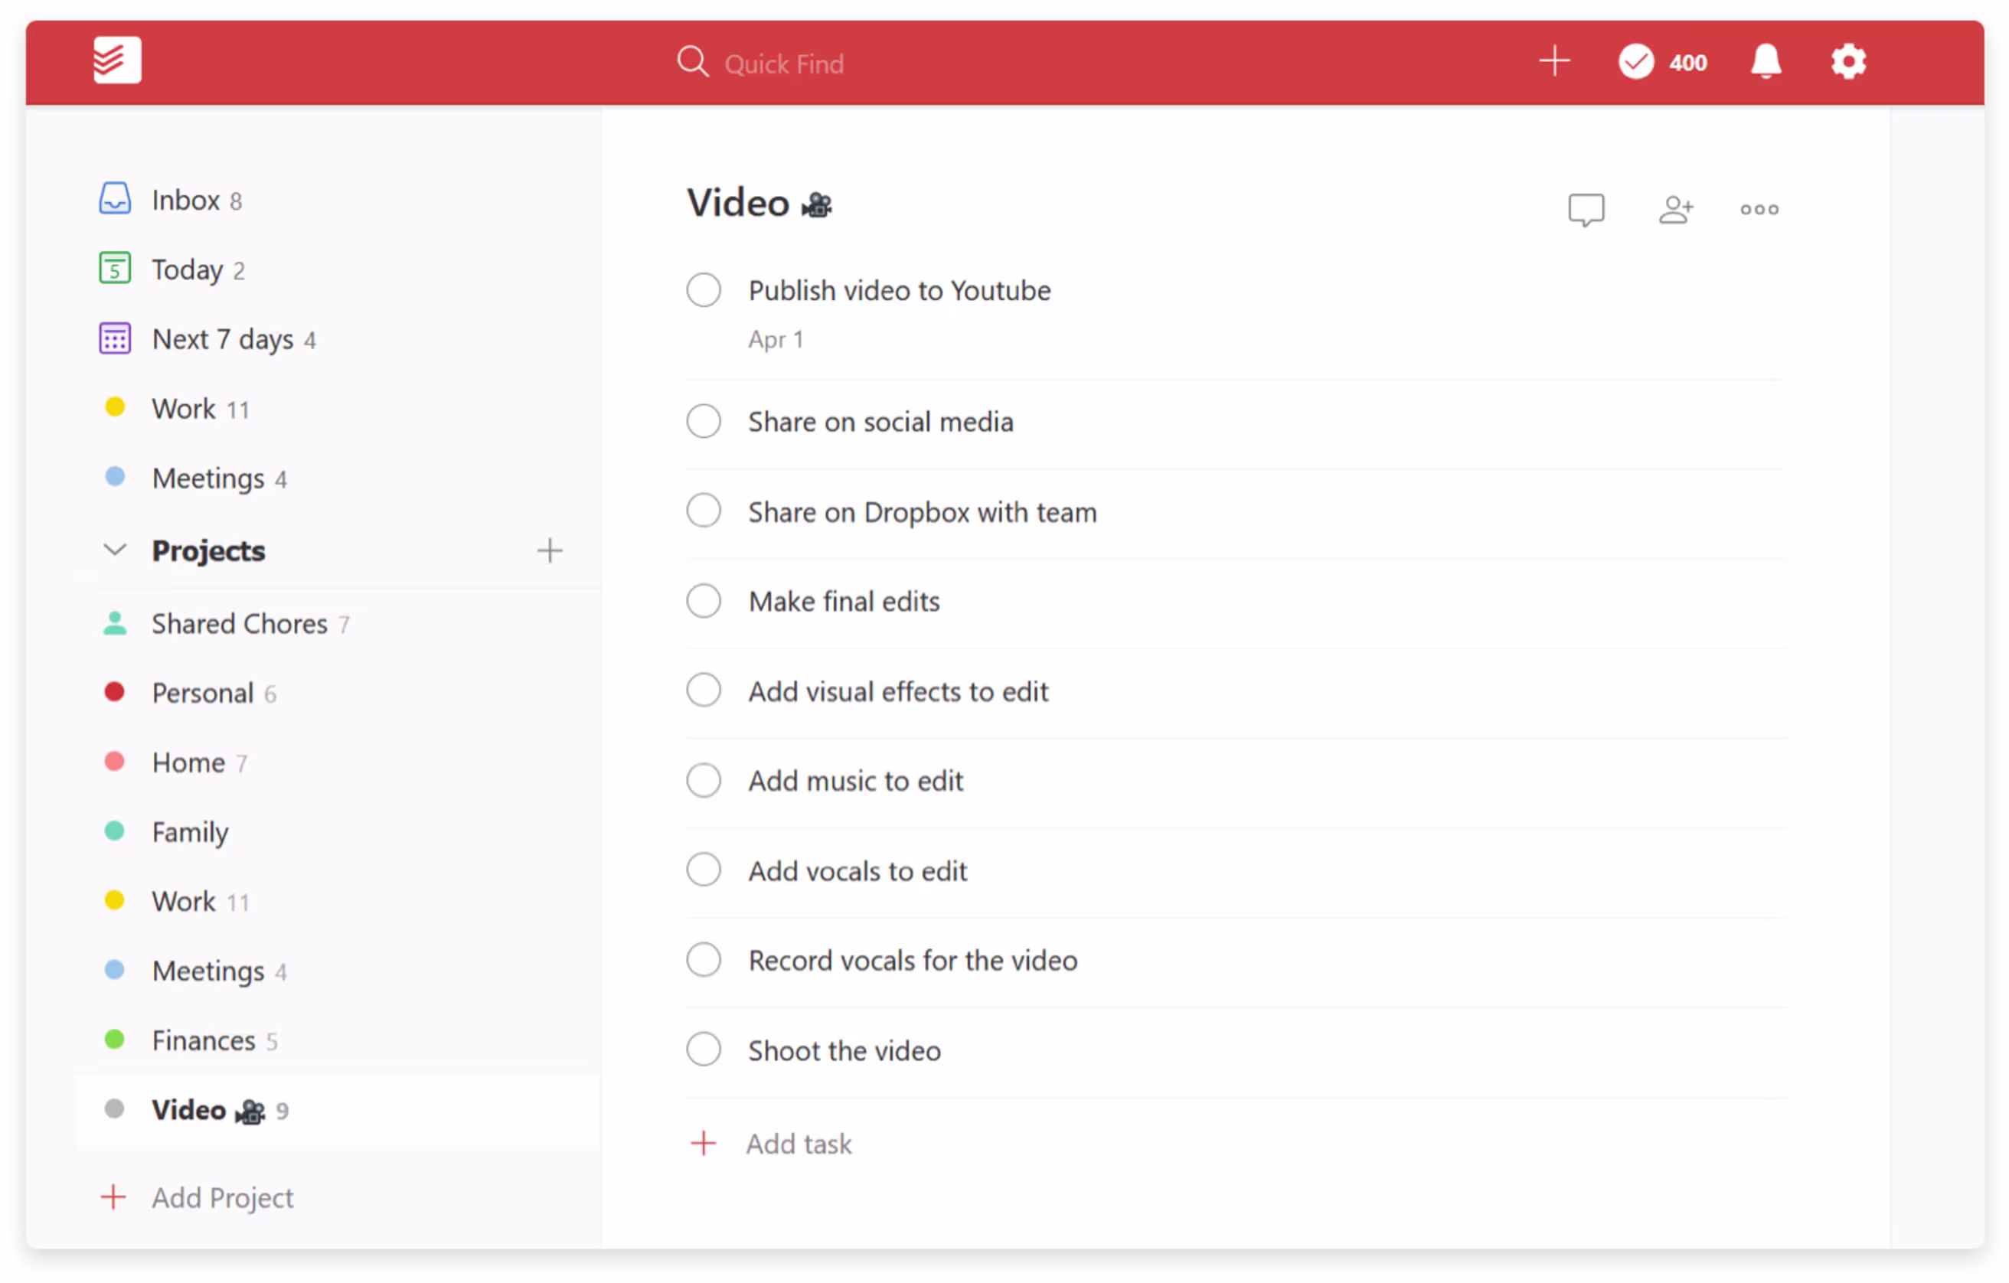The image size is (2009, 1283).
Task: Open the three-dot project menu
Action: tap(1759, 210)
